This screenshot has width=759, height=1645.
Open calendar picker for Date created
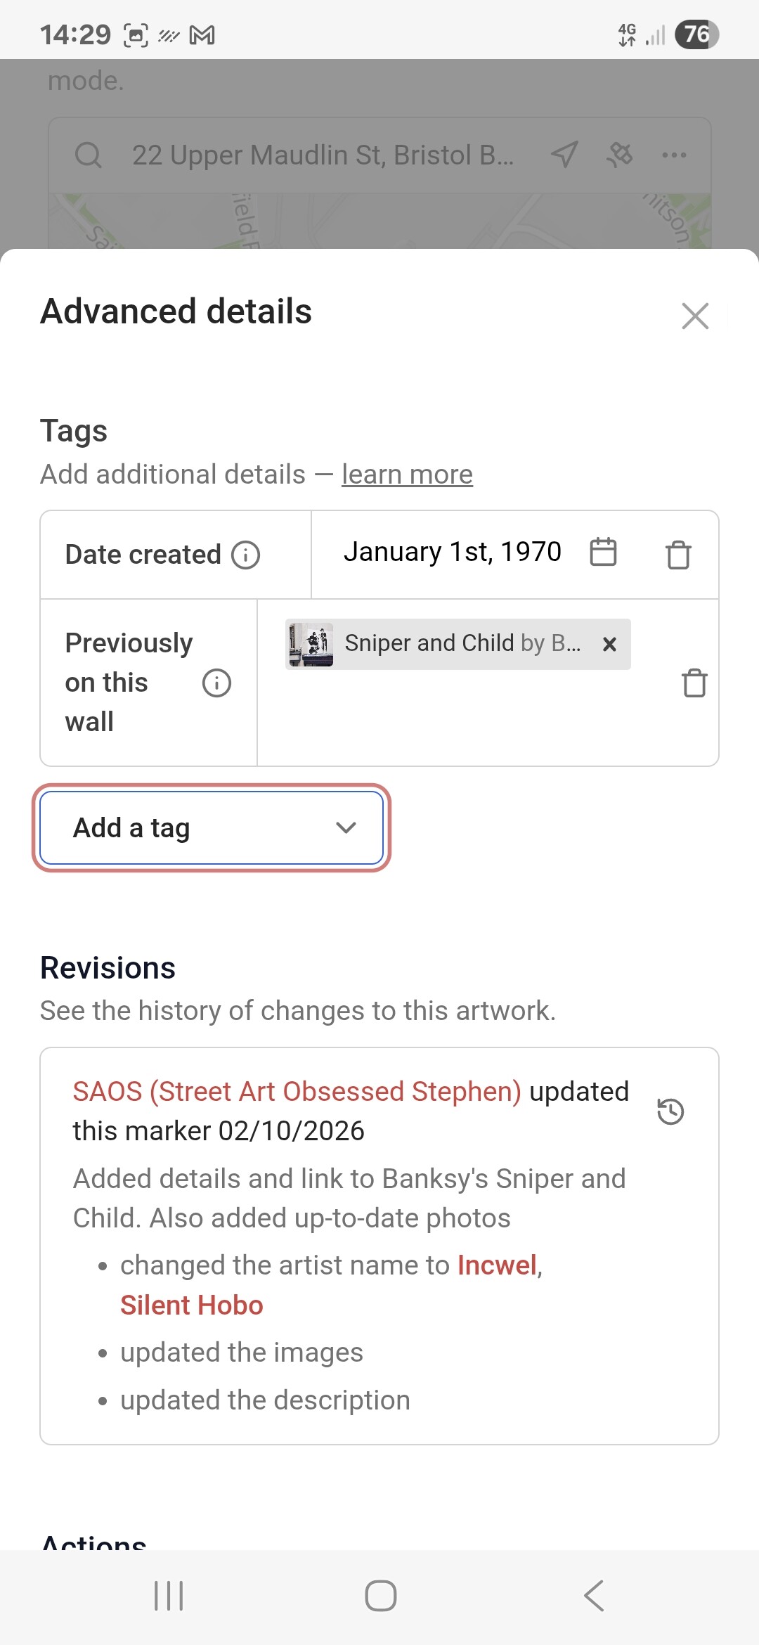tap(603, 552)
